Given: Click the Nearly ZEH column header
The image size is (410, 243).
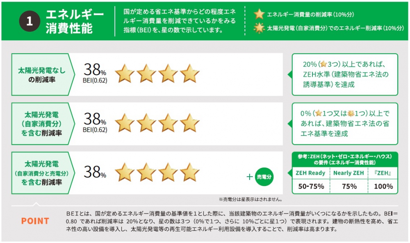Looking at the screenshot, I should pos(348,173).
